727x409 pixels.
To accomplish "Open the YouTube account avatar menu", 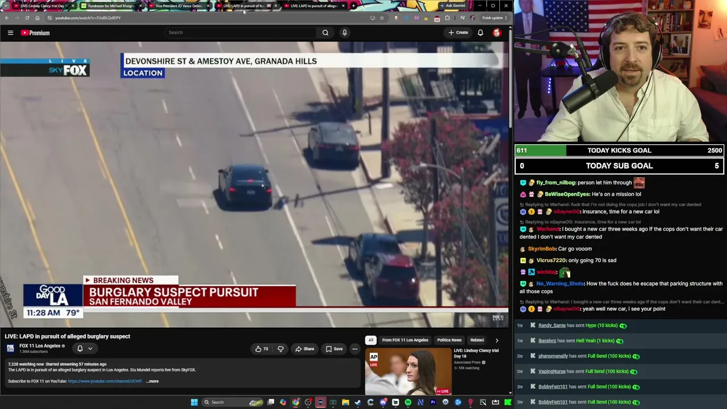I will 497,32.
